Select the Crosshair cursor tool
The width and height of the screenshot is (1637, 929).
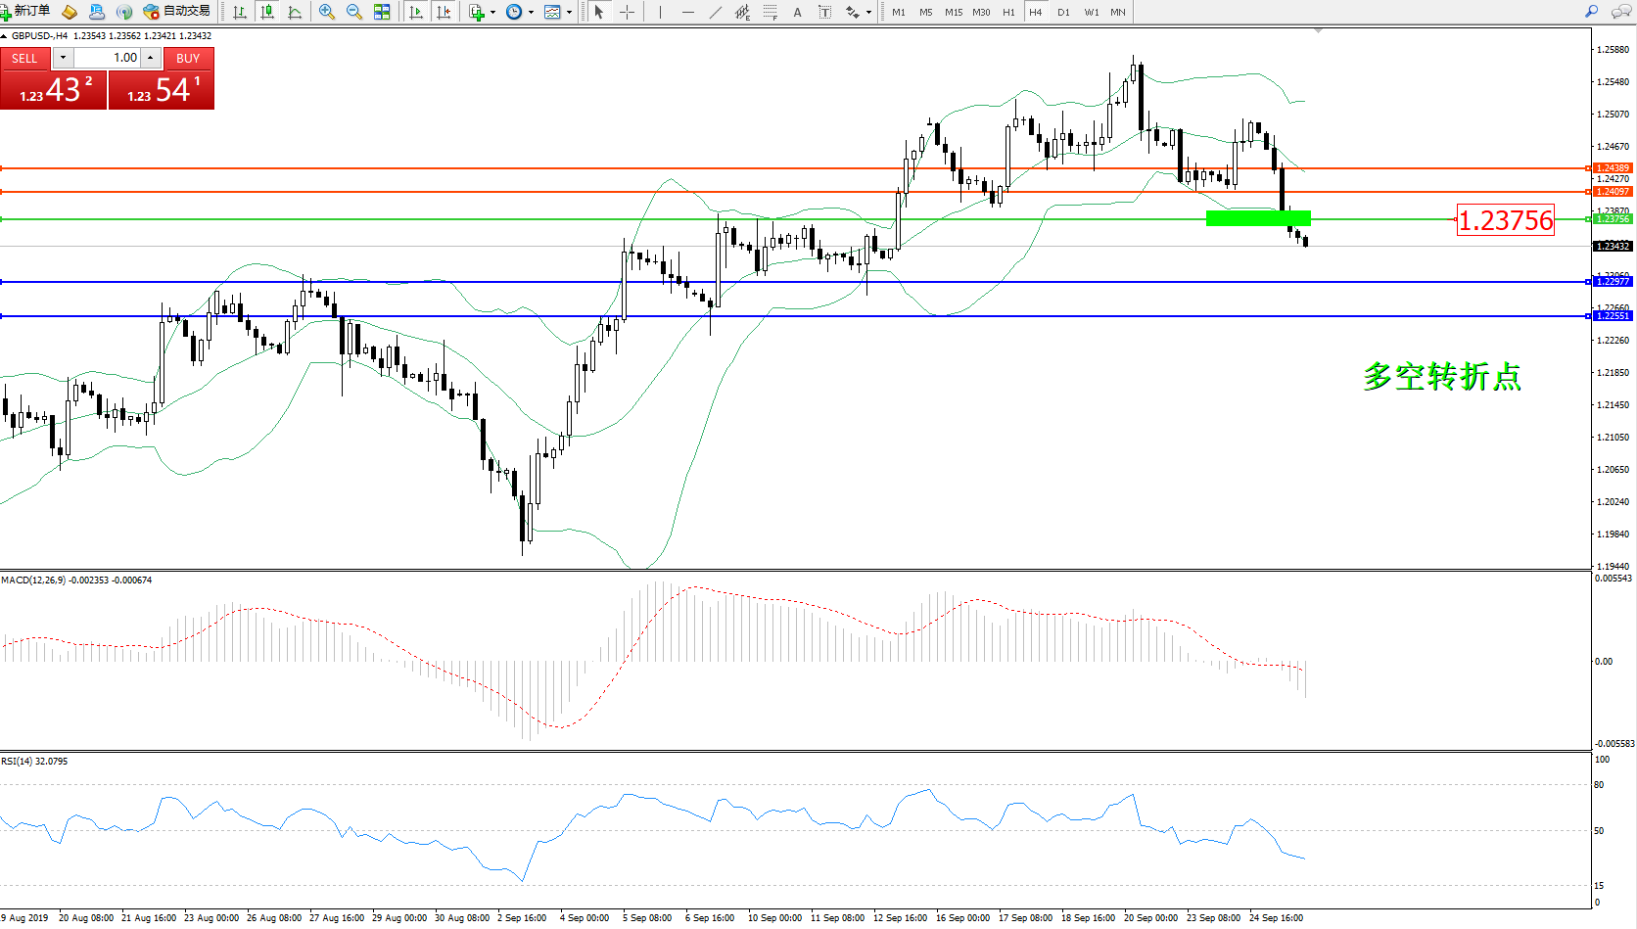pyautogui.click(x=628, y=12)
